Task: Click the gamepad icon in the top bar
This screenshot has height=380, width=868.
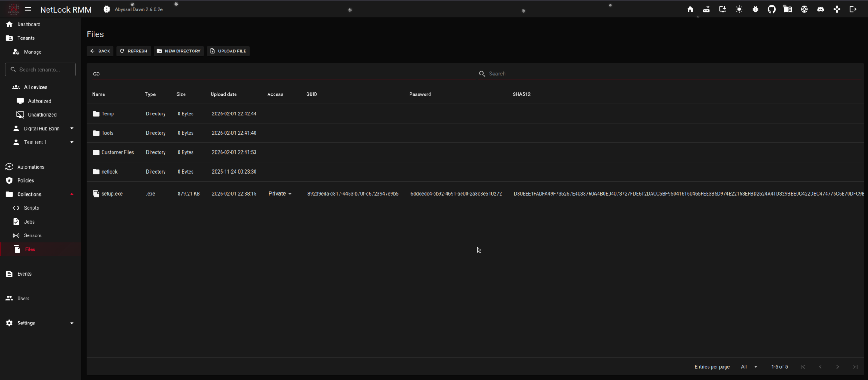Action: [x=837, y=9]
